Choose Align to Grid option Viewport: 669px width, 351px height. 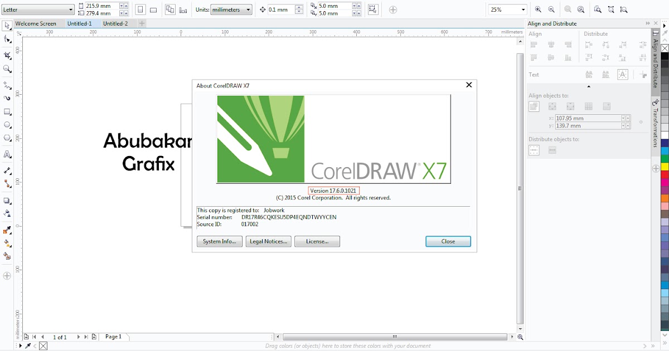[x=588, y=106]
